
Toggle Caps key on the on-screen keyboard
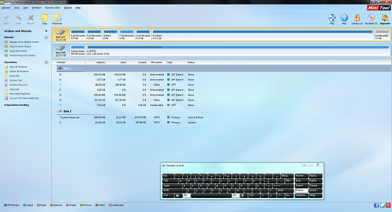(172, 185)
